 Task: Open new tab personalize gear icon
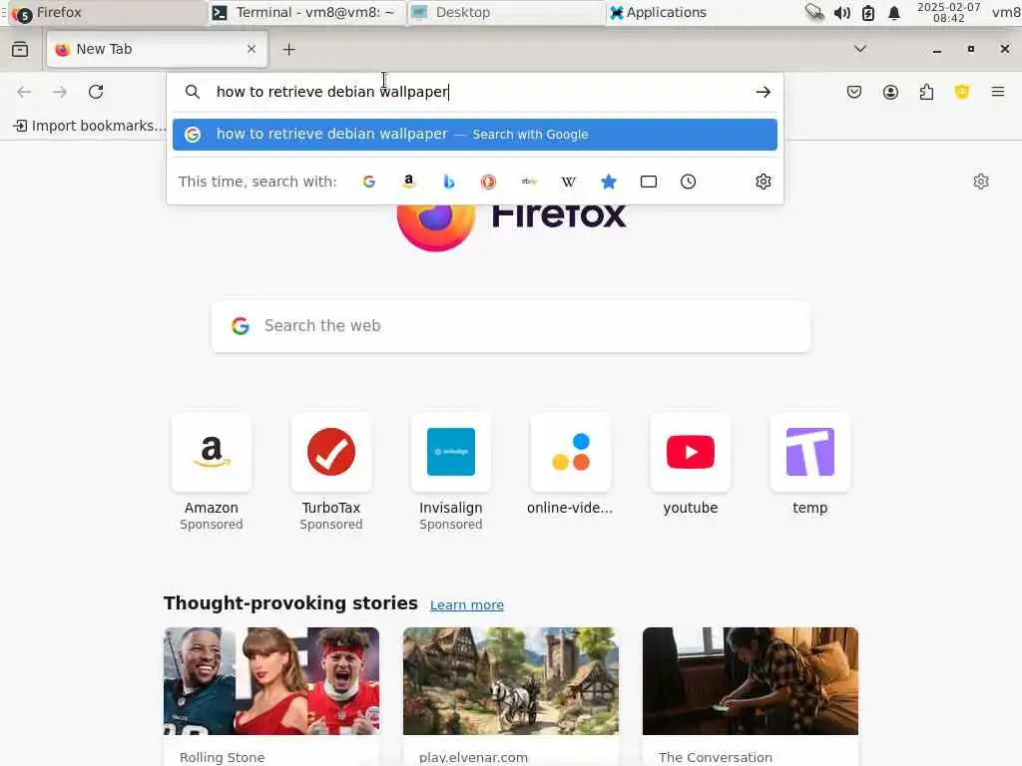pos(981,182)
